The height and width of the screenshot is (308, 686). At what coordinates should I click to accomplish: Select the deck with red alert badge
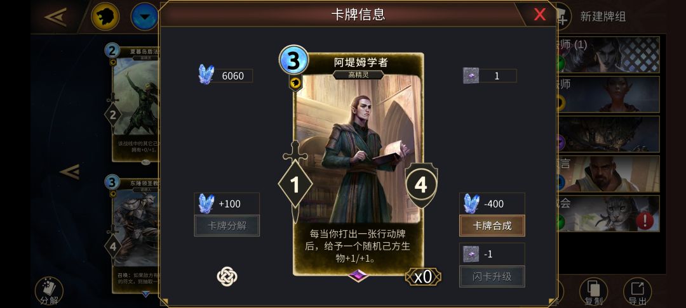(608, 214)
